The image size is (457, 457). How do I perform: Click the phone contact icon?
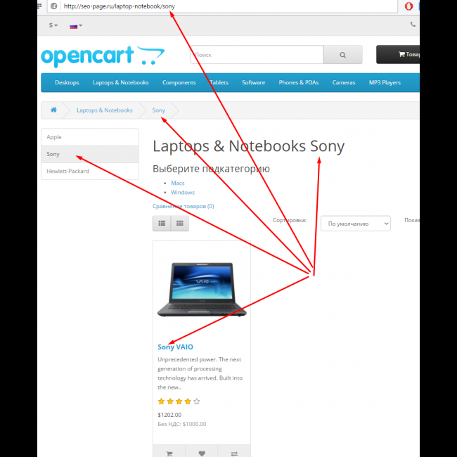tap(413, 25)
